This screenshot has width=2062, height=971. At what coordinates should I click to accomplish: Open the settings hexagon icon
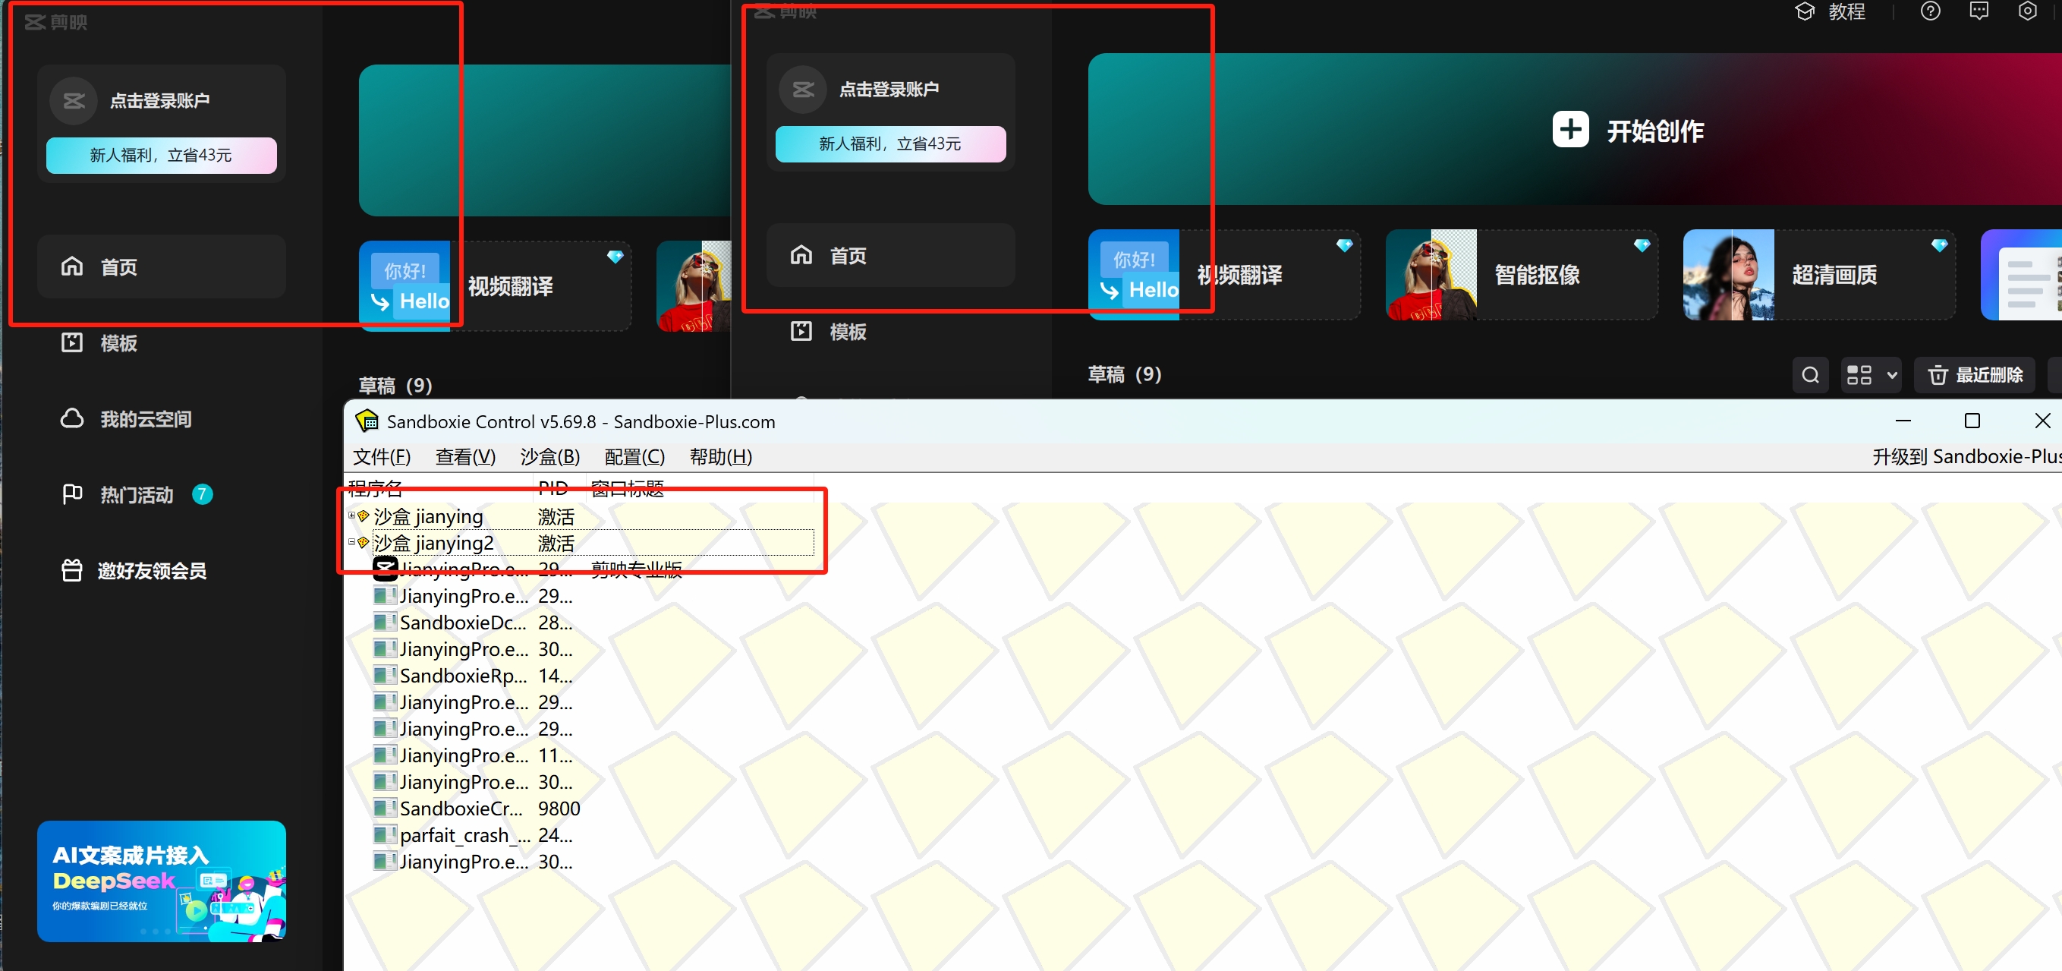[2027, 11]
